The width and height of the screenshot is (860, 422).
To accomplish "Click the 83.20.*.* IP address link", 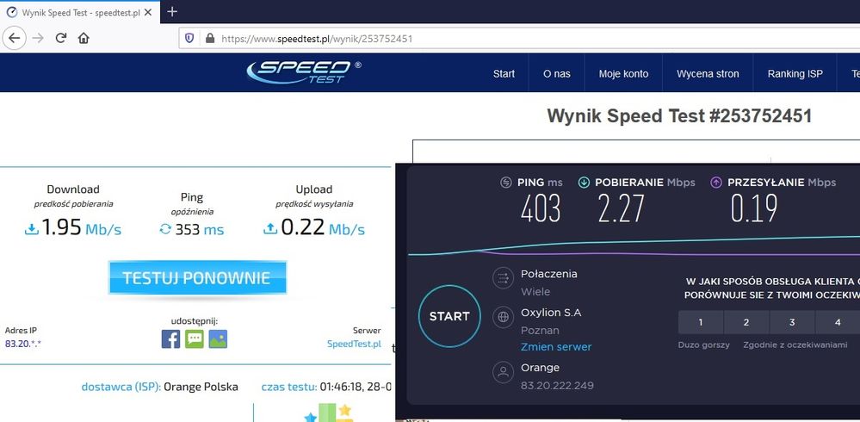I will click(23, 344).
